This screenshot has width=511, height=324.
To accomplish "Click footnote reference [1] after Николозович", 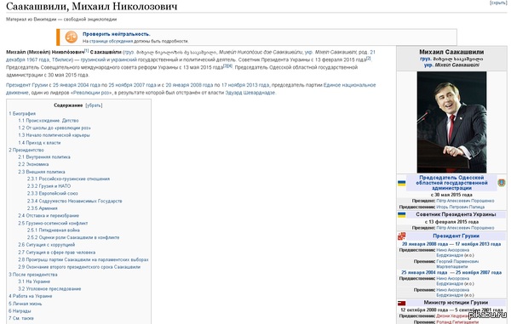I will 86,51.
